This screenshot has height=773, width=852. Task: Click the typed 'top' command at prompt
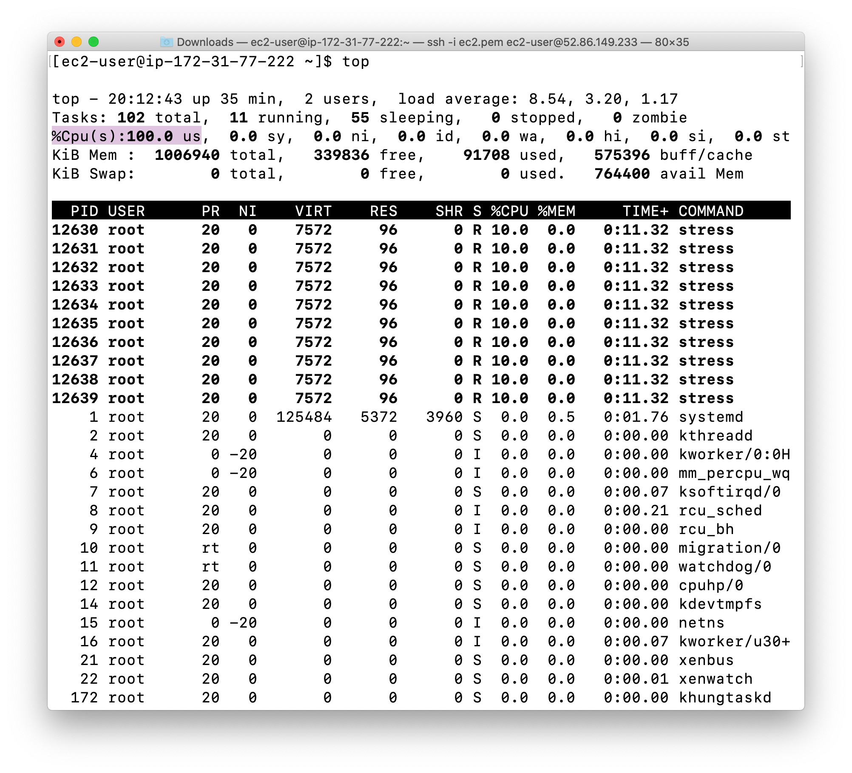click(355, 62)
